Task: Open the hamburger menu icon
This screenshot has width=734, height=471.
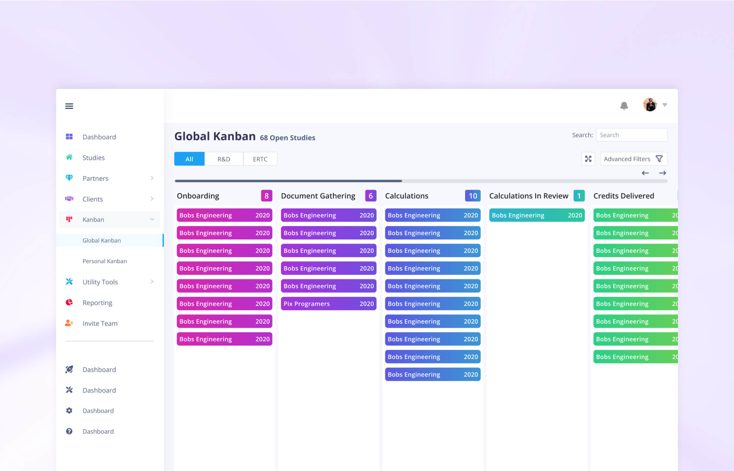Action: tap(69, 106)
